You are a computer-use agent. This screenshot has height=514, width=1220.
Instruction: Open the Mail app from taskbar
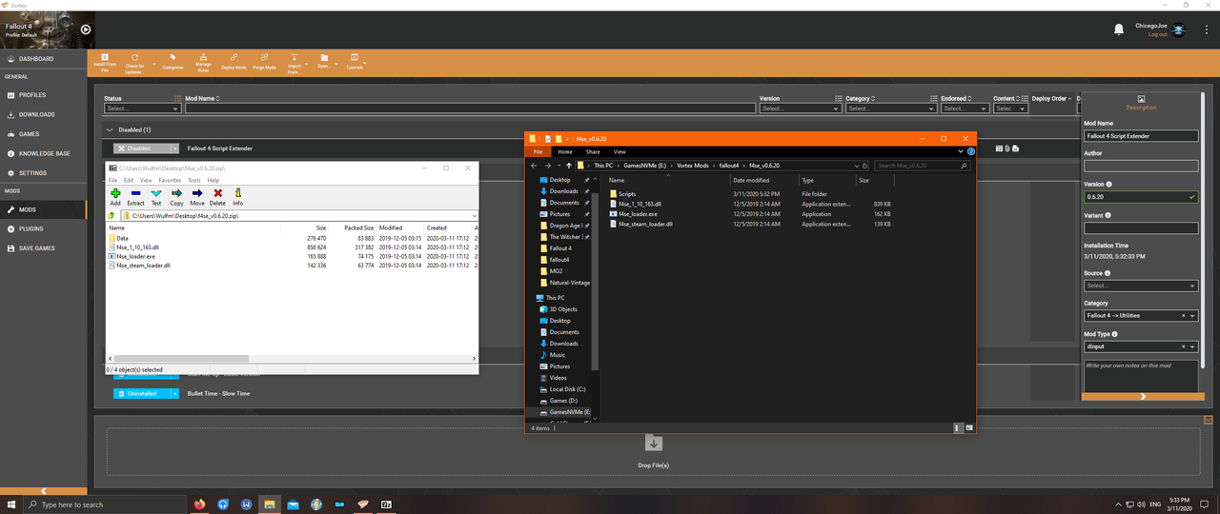(294, 504)
